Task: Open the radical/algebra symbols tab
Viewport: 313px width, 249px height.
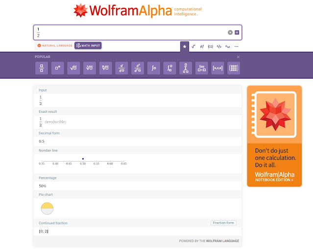Action: (x=193, y=46)
